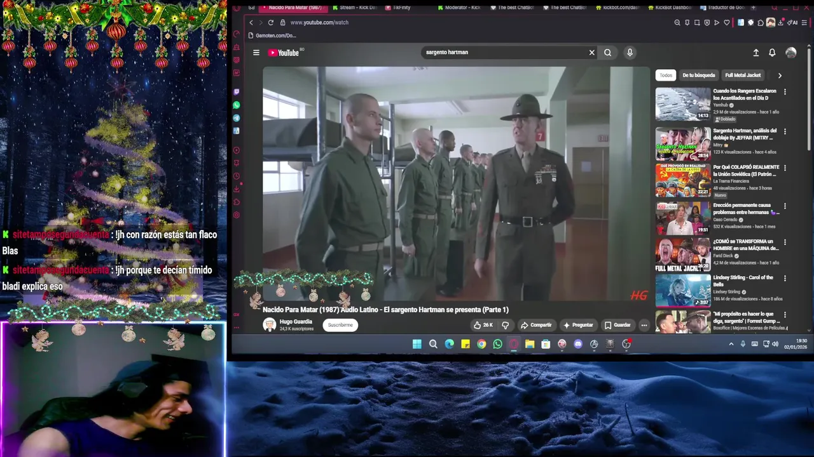Open the browser zoom magnifier icon
Viewport: 814px width, 457px height.
click(677, 22)
